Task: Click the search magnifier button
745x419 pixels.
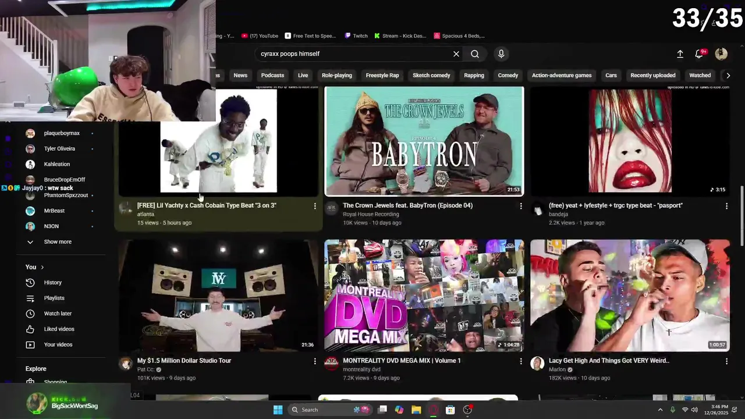Action: (x=475, y=54)
